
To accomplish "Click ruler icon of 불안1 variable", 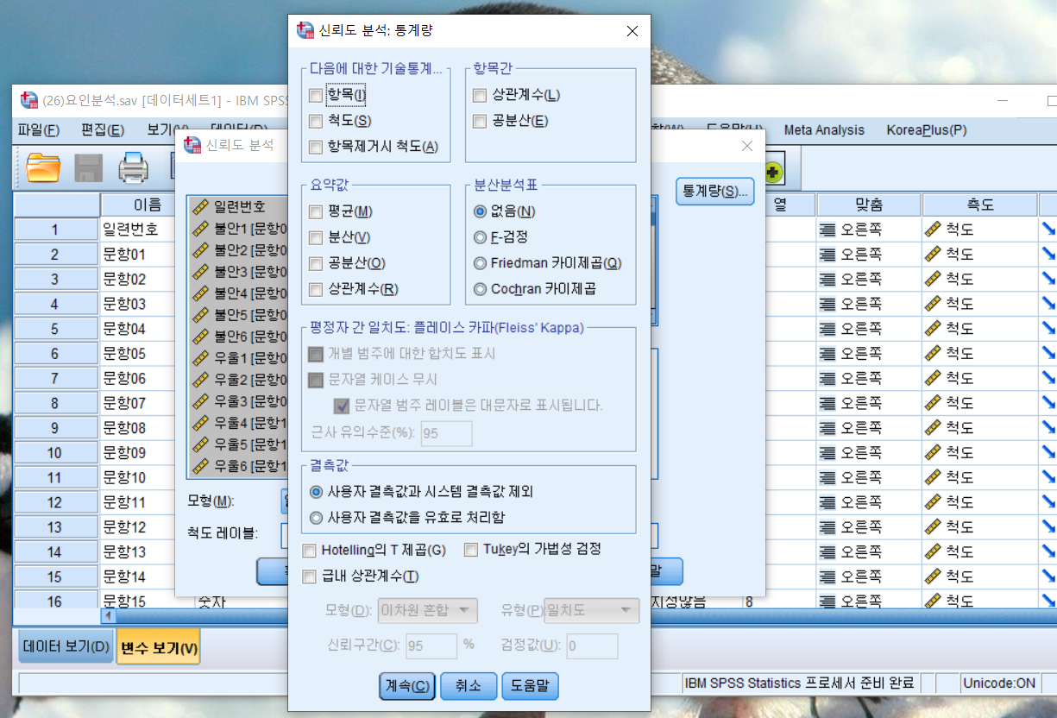I will point(201,229).
